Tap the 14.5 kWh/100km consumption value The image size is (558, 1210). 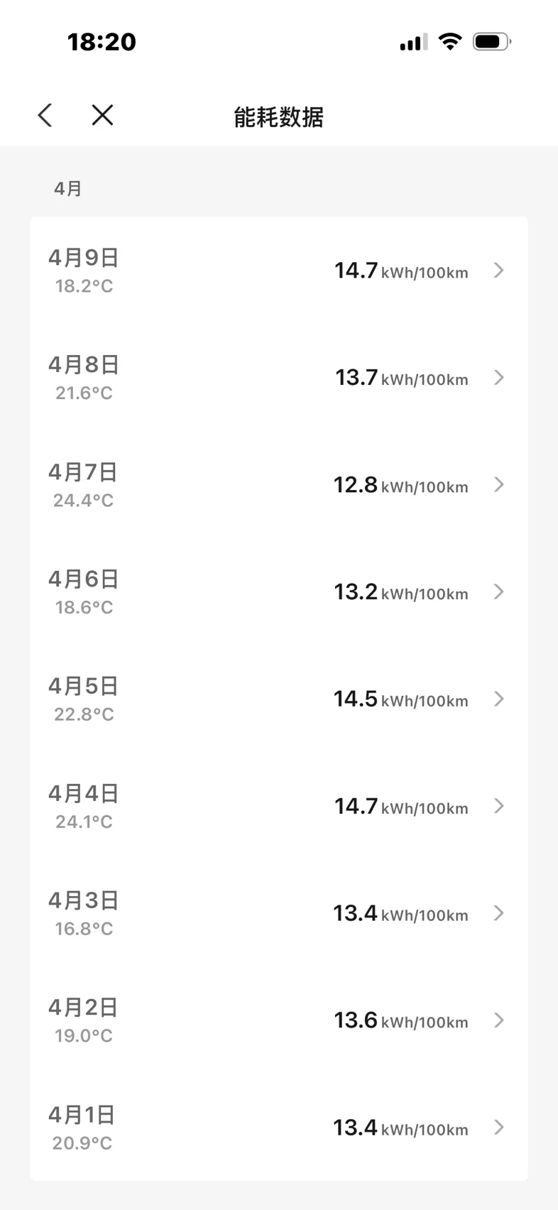click(400, 699)
